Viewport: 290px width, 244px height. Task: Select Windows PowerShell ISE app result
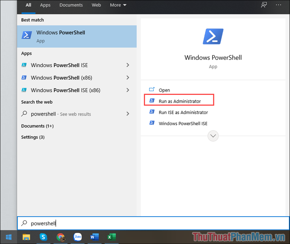coord(77,65)
